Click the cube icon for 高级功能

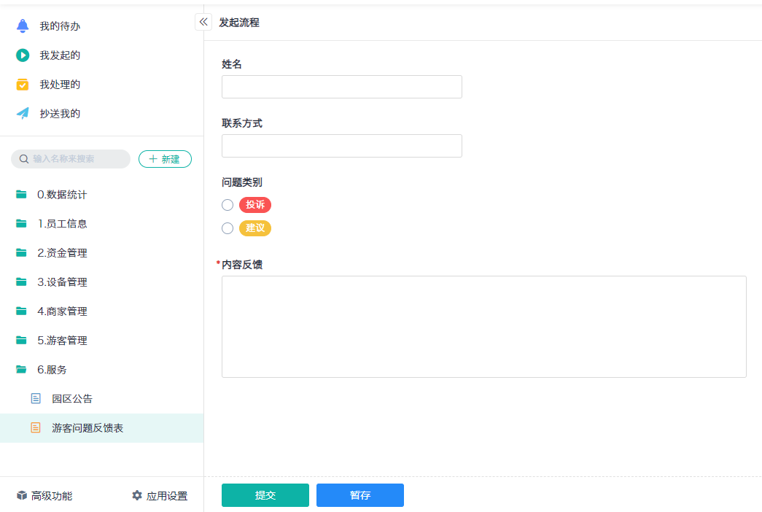(22, 496)
